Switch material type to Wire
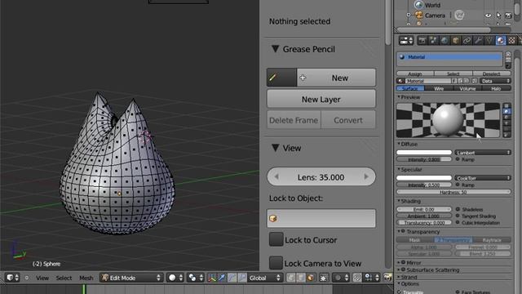522x294 pixels. [x=439, y=89]
